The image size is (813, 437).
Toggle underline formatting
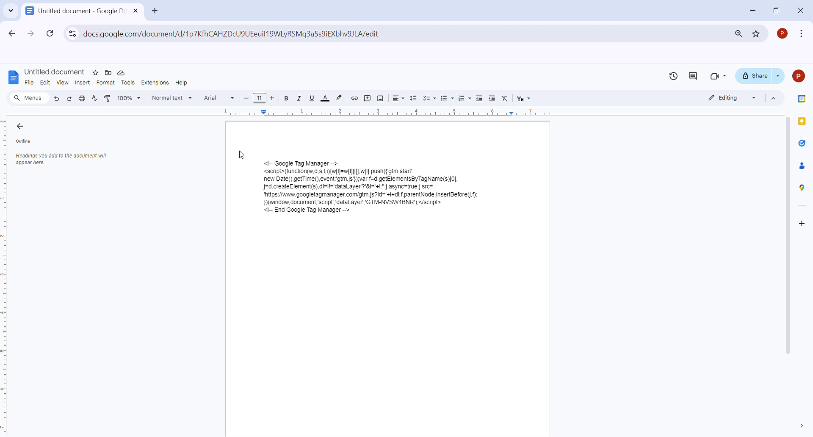312,98
